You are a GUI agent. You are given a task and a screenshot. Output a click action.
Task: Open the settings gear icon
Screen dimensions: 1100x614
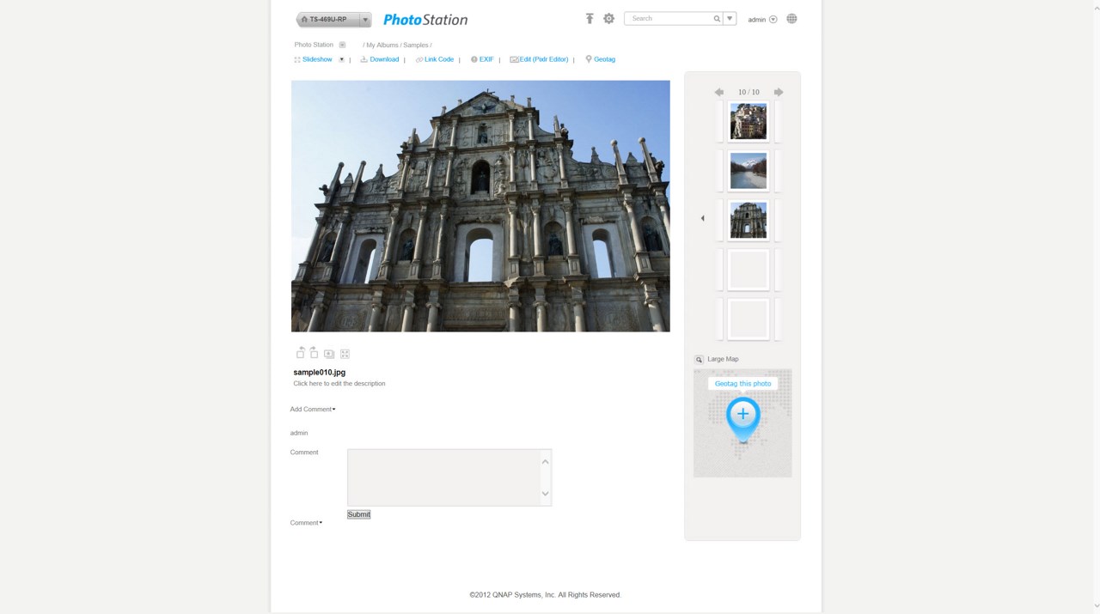[608, 18]
